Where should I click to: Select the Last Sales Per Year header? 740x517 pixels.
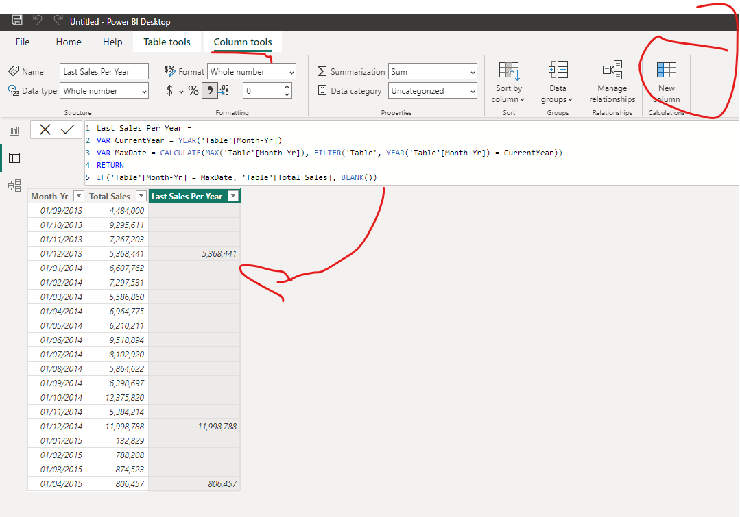click(187, 196)
